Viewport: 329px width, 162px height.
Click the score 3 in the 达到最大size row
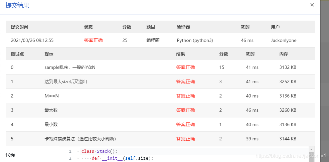220,81
